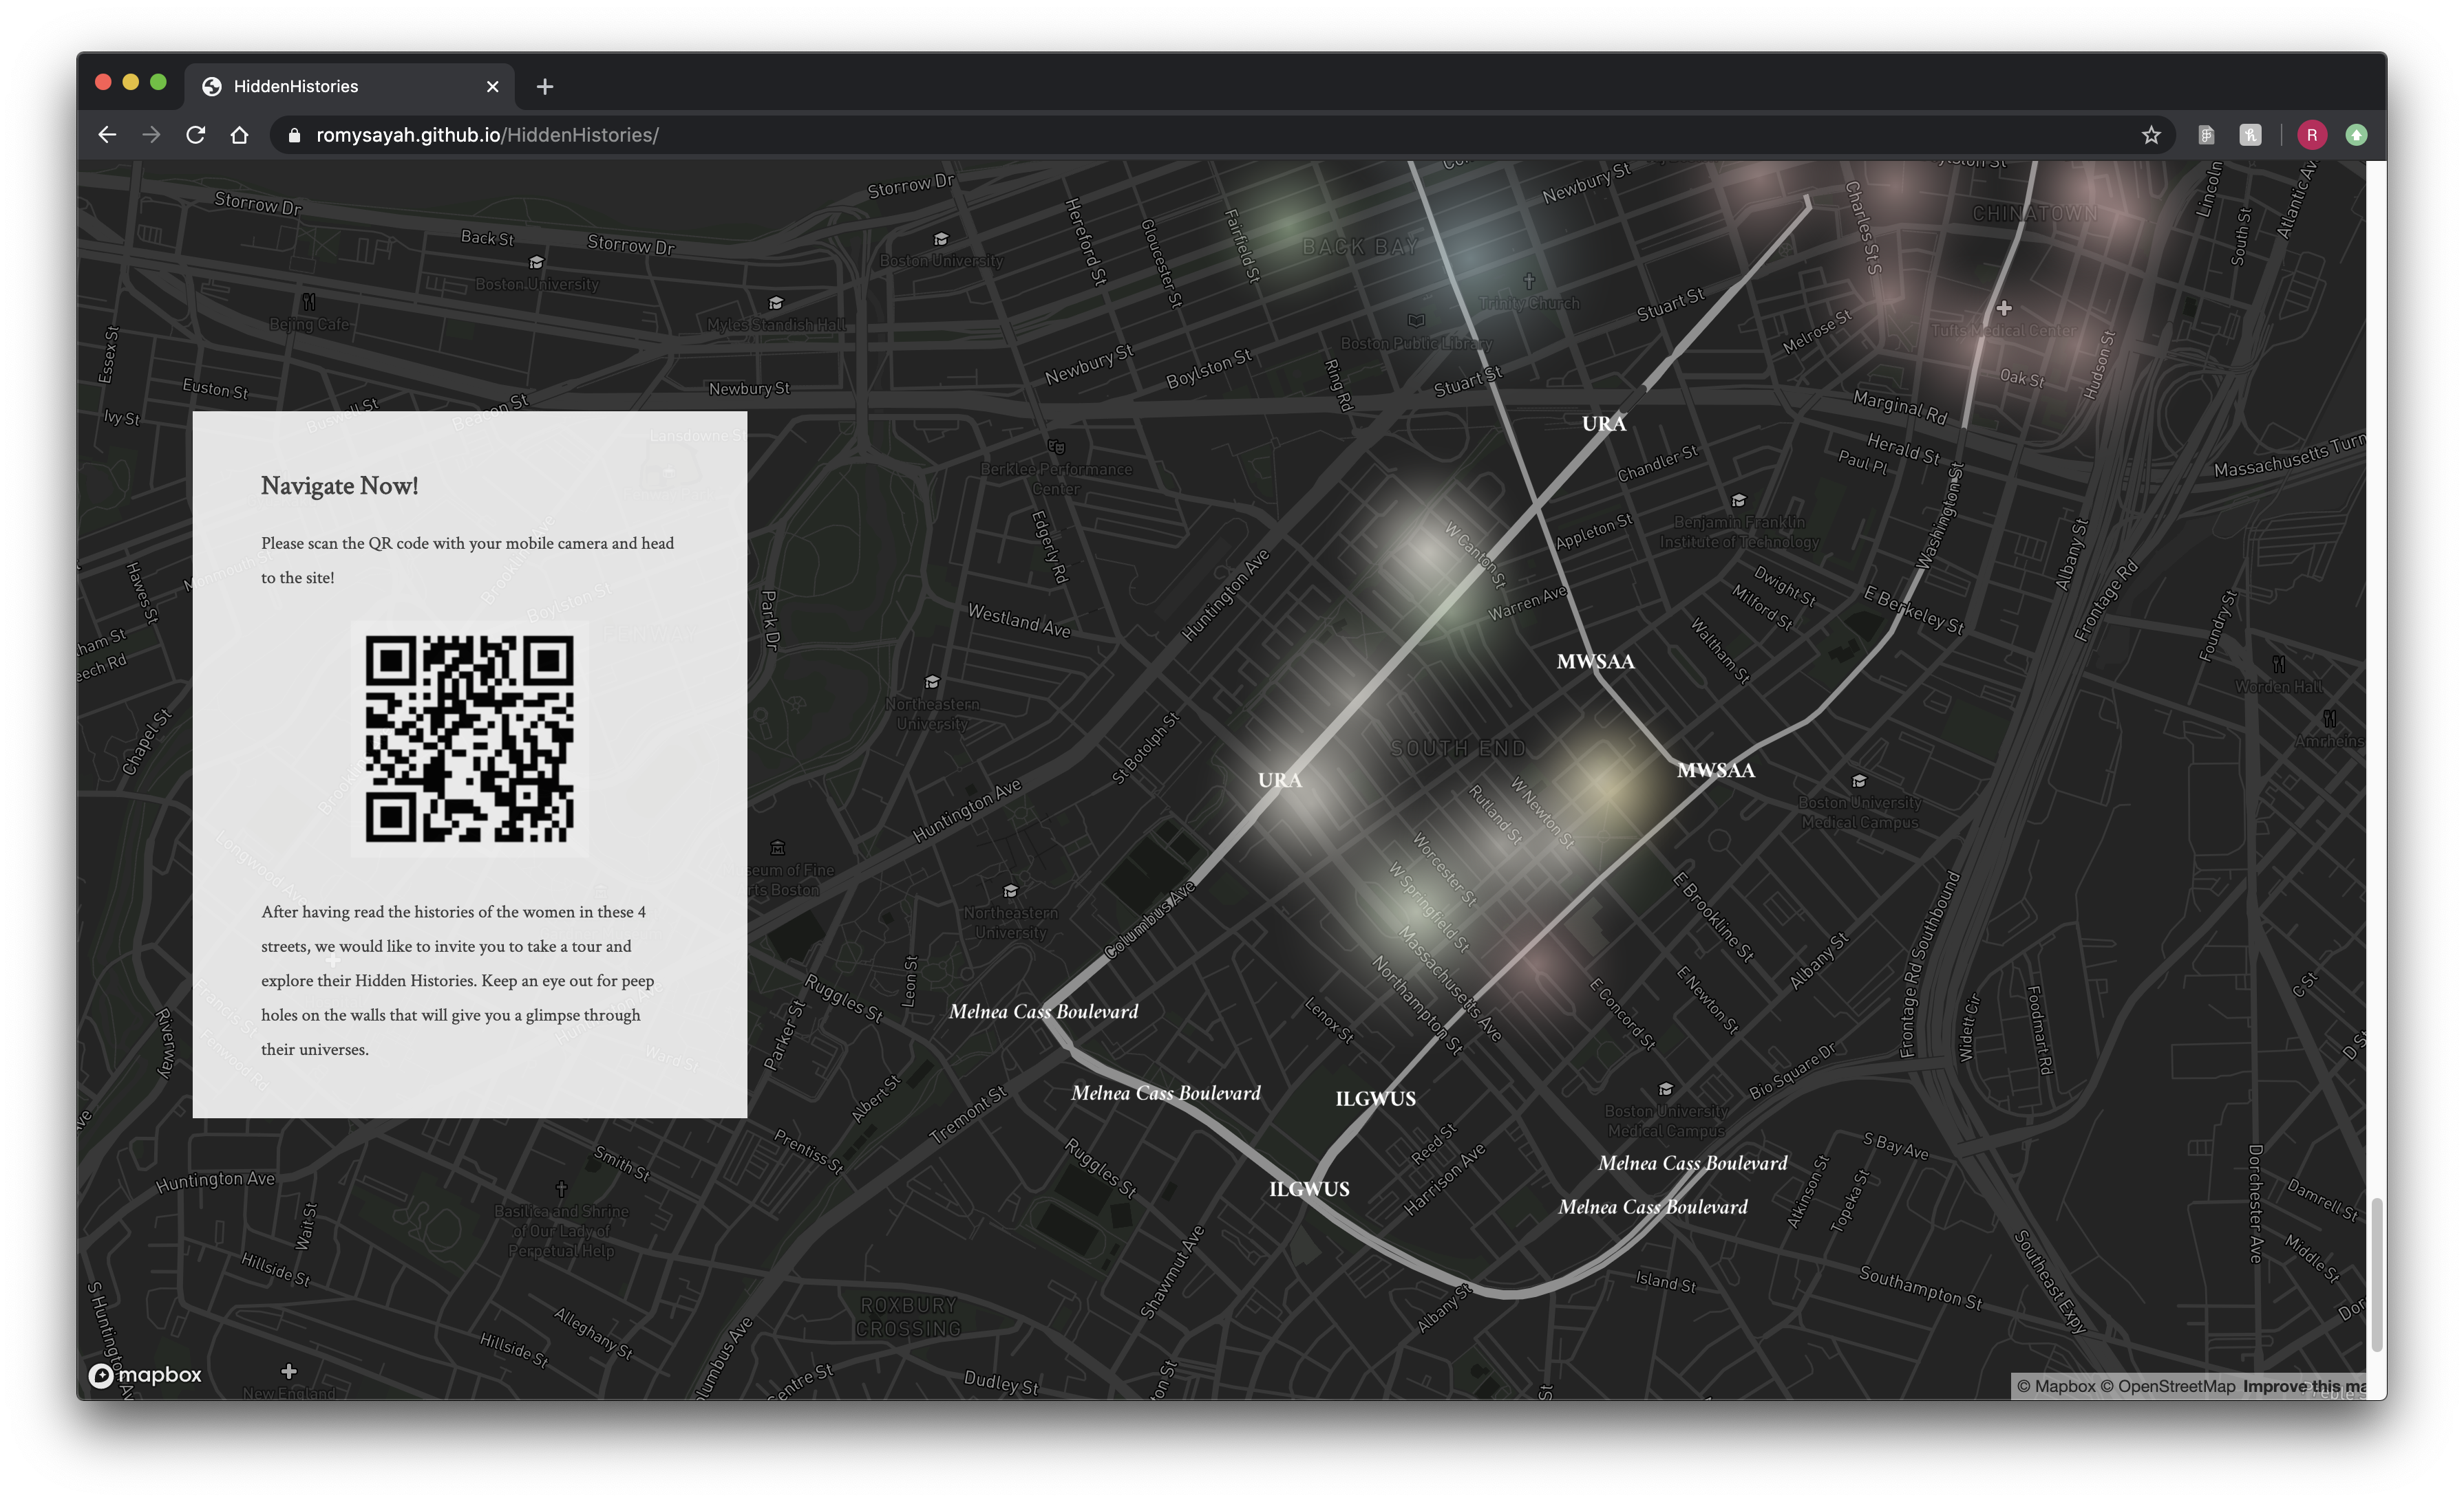
Task: Click the Massachusetts Ave street label
Action: point(1449,984)
